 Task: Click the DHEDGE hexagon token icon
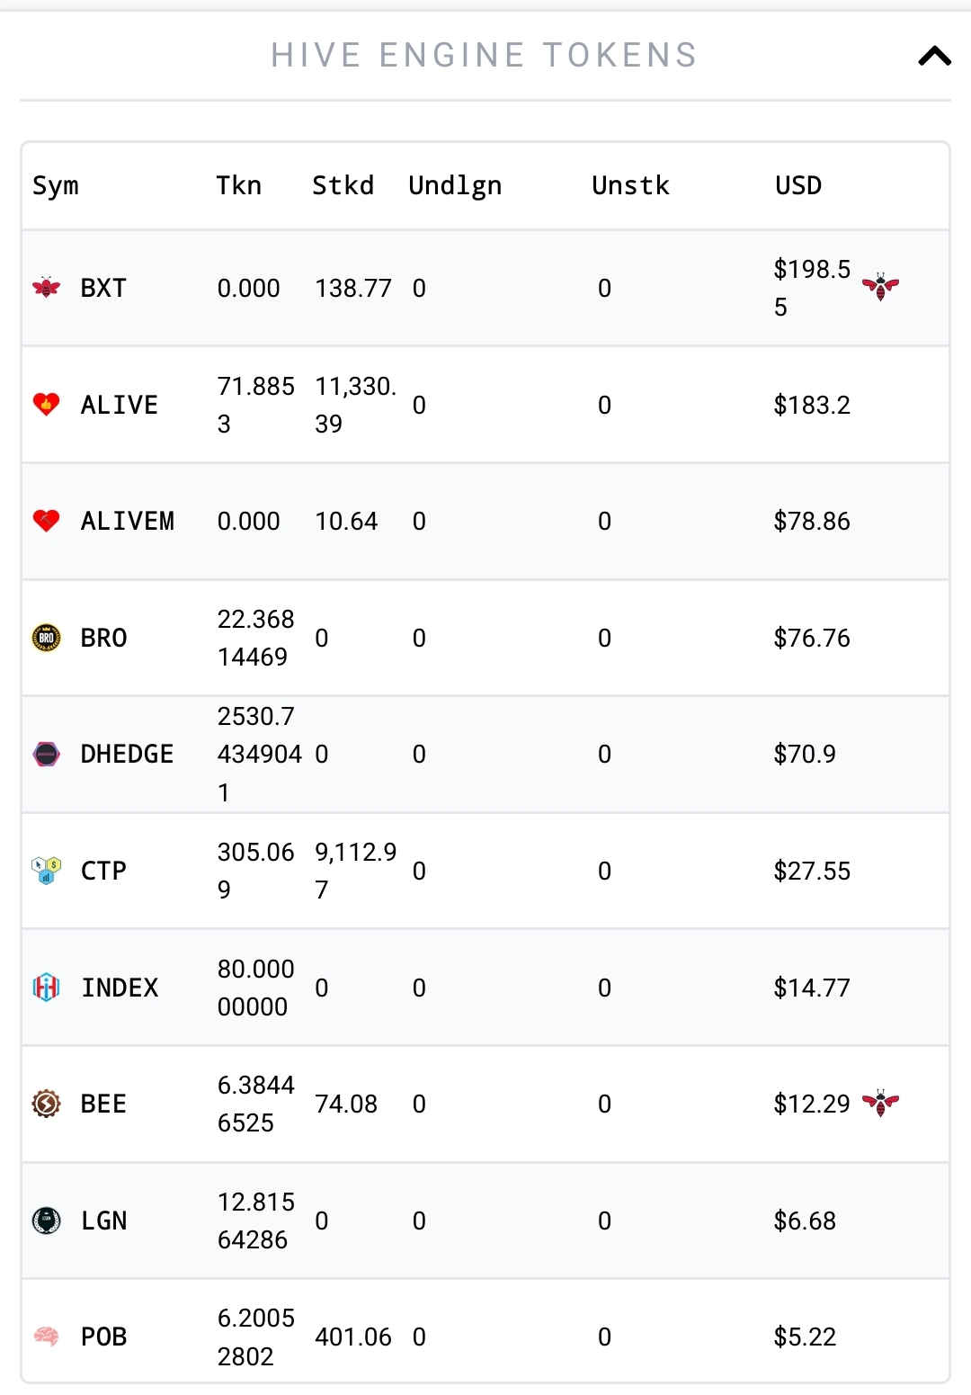coord(46,754)
